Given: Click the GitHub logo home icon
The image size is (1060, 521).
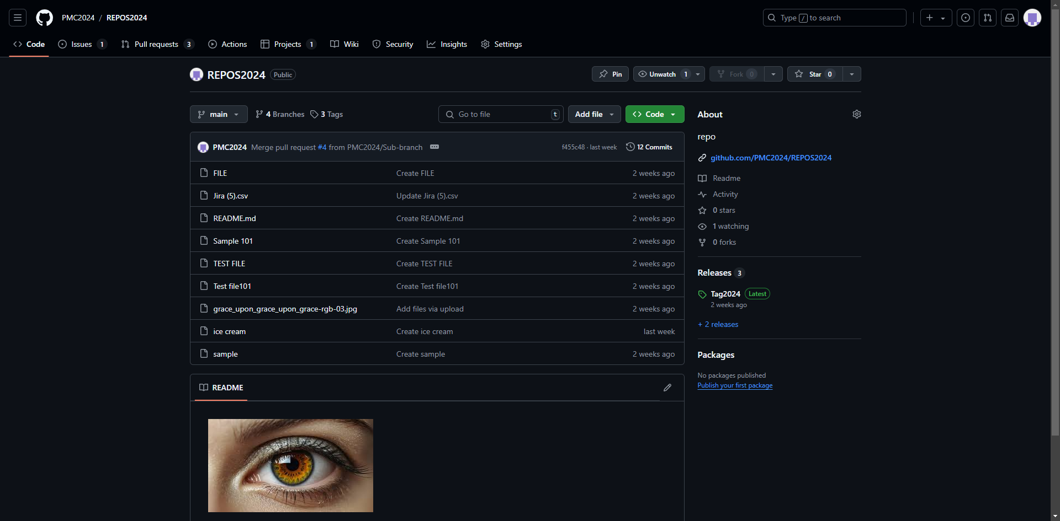Looking at the screenshot, I should pos(44,18).
